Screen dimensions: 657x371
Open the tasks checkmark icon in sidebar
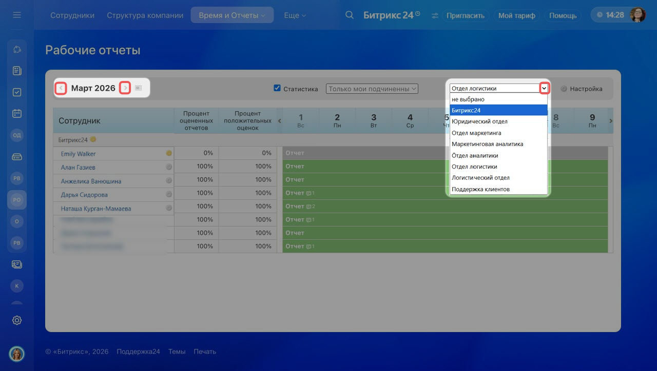17,92
